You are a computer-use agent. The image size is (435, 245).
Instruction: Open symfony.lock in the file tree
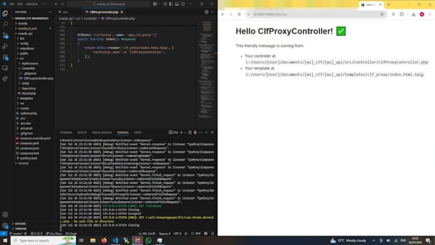(x=29, y=158)
